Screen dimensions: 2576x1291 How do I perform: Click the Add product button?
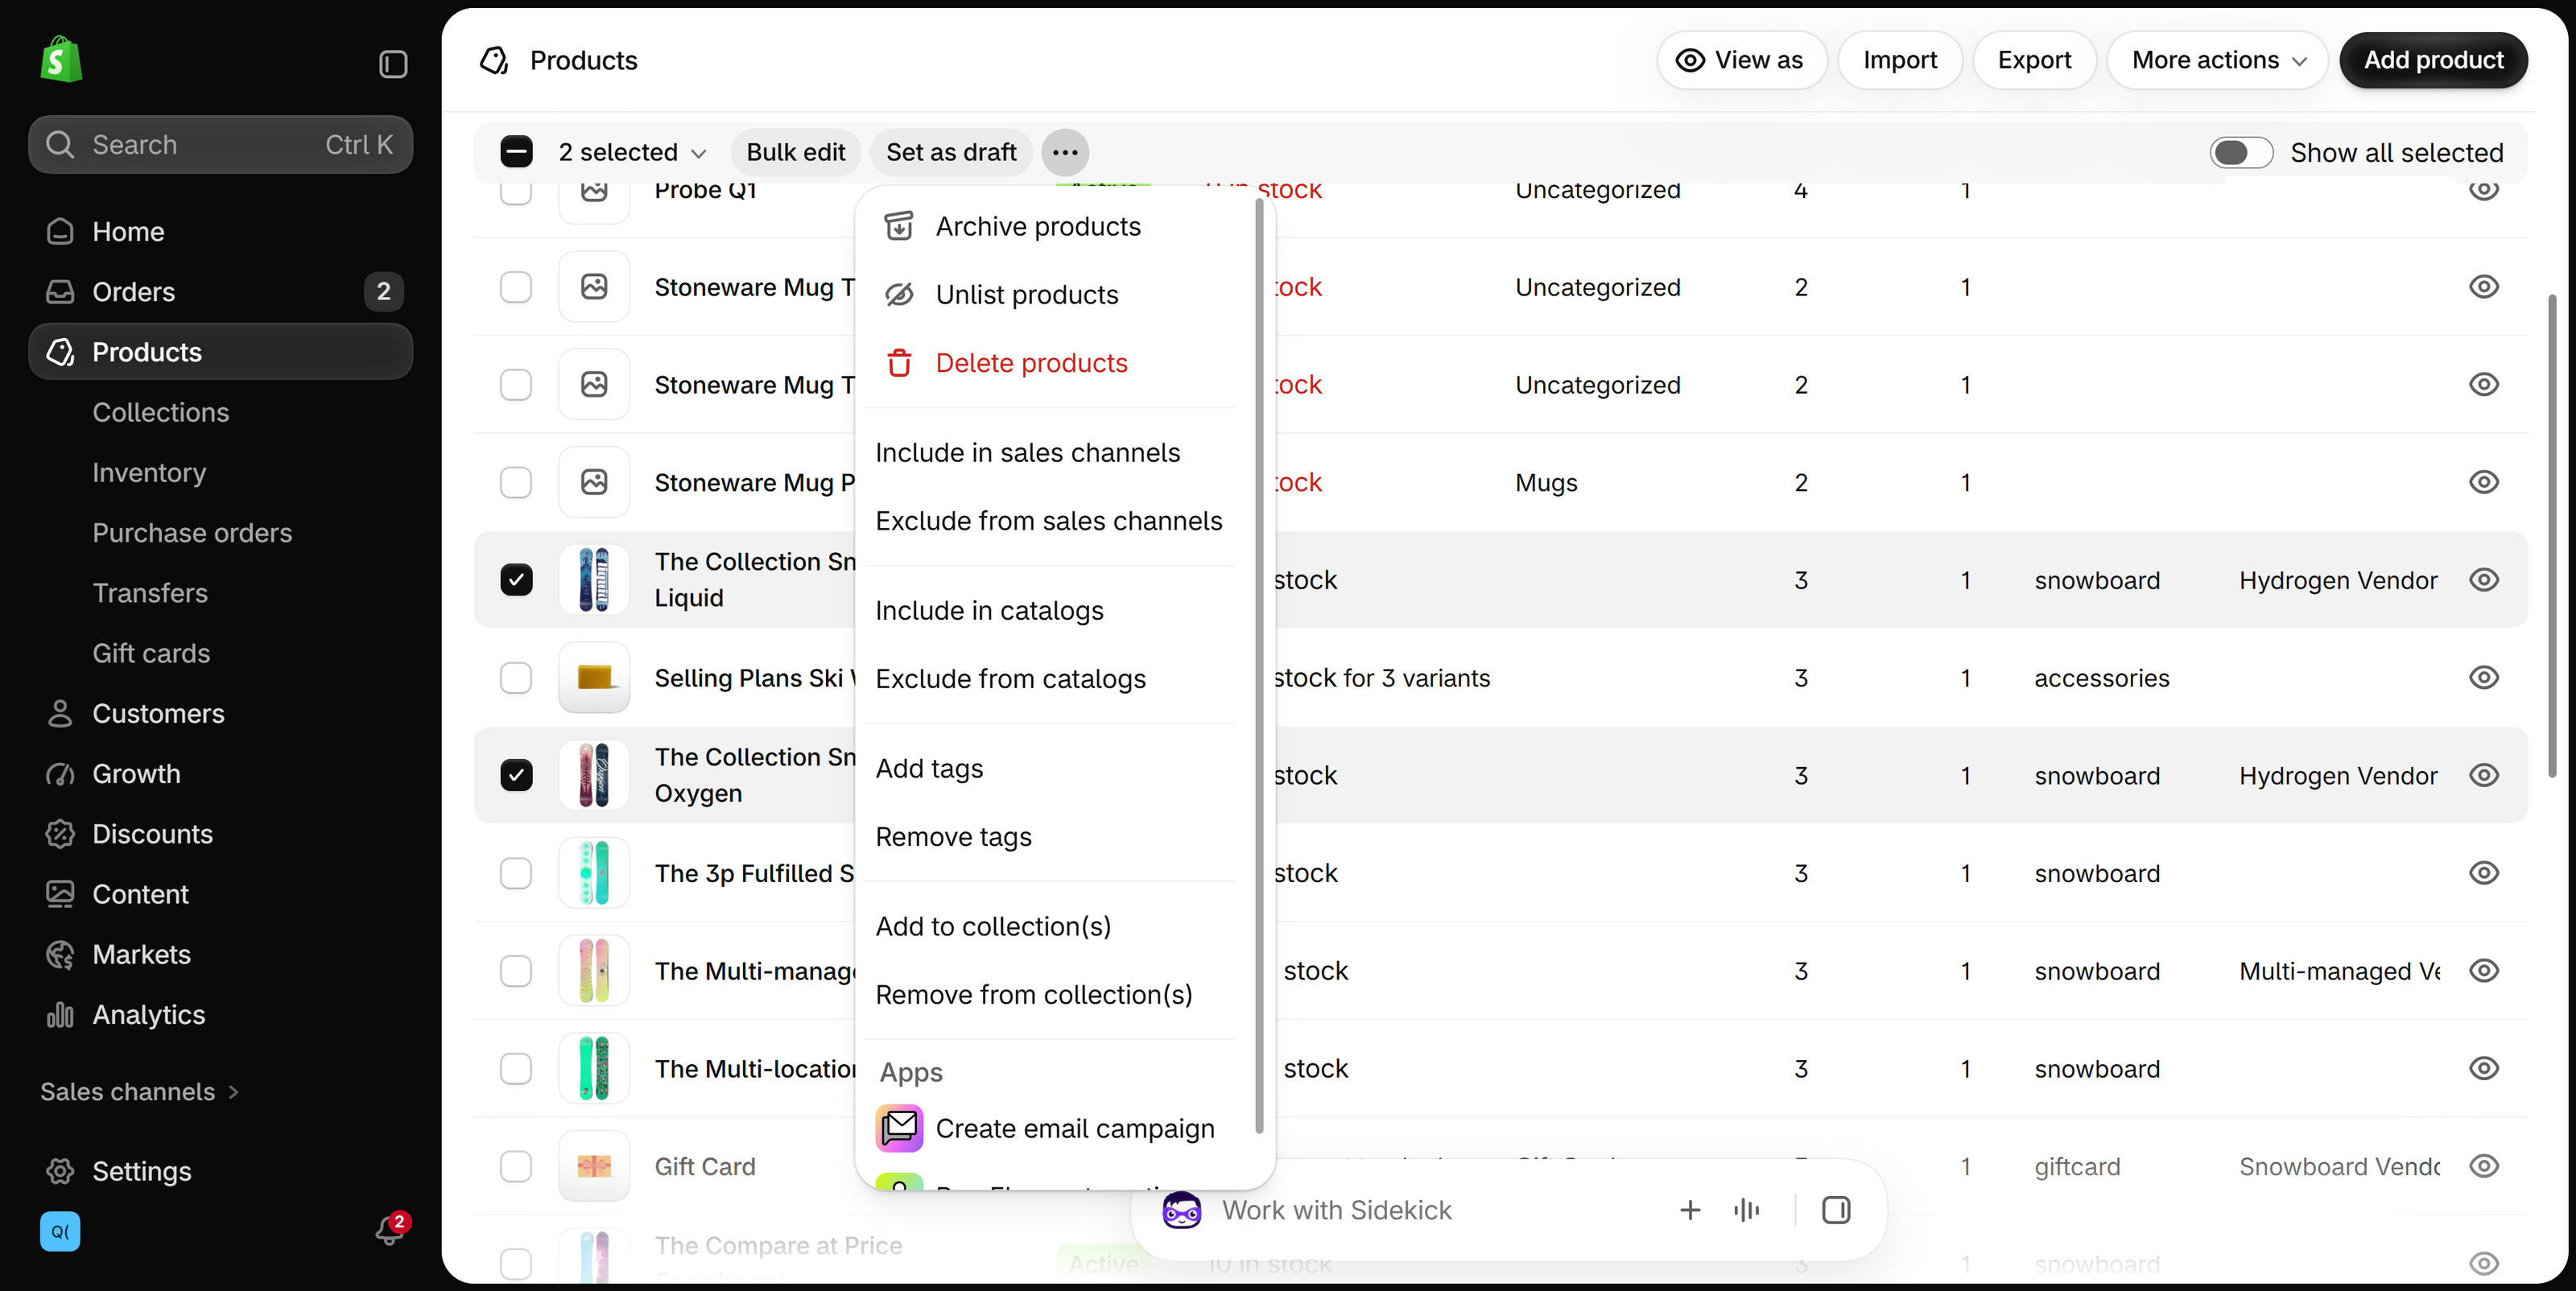click(x=2433, y=60)
